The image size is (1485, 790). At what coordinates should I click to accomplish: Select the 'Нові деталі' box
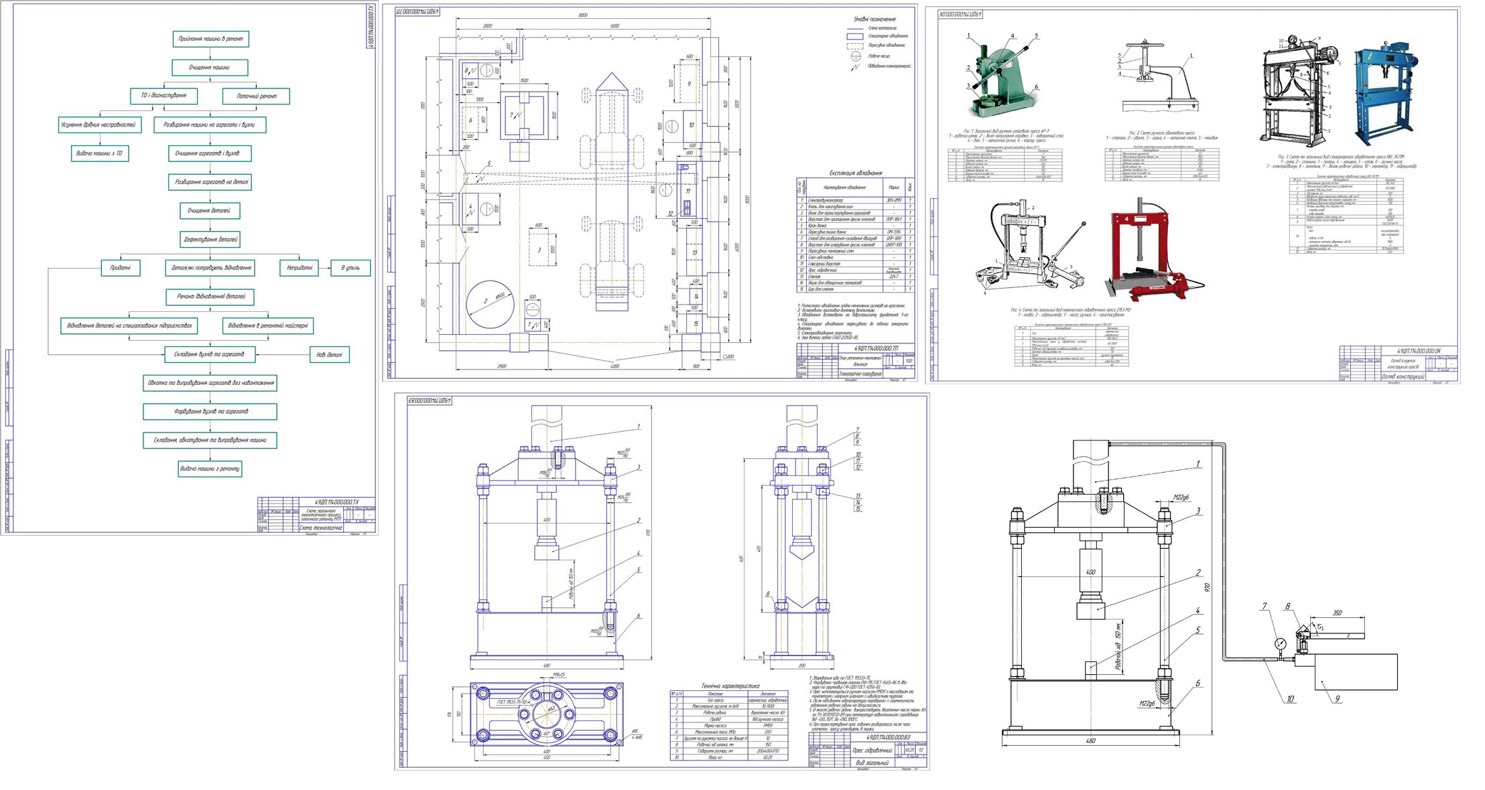[329, 355]
